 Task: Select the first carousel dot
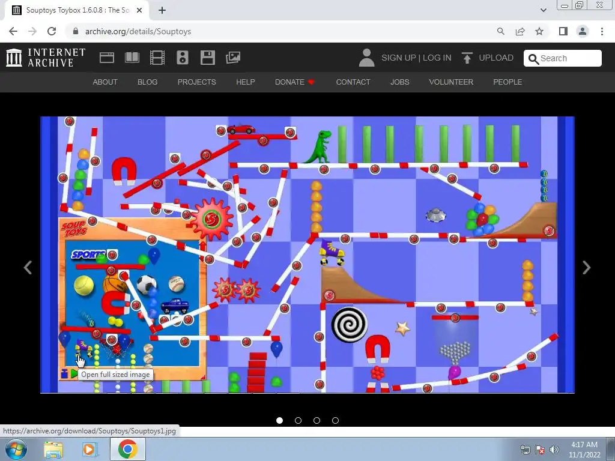click(x=280, y=420)
